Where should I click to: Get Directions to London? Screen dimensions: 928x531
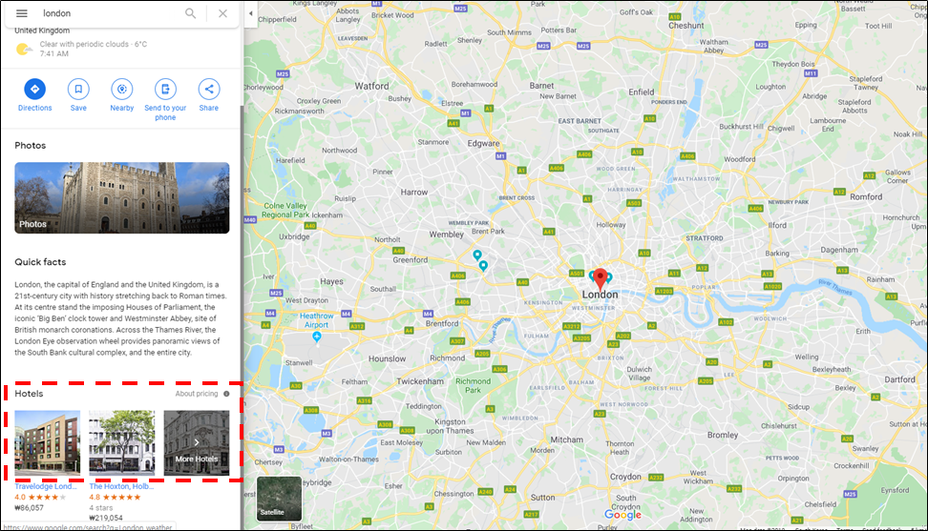(35, 95)
